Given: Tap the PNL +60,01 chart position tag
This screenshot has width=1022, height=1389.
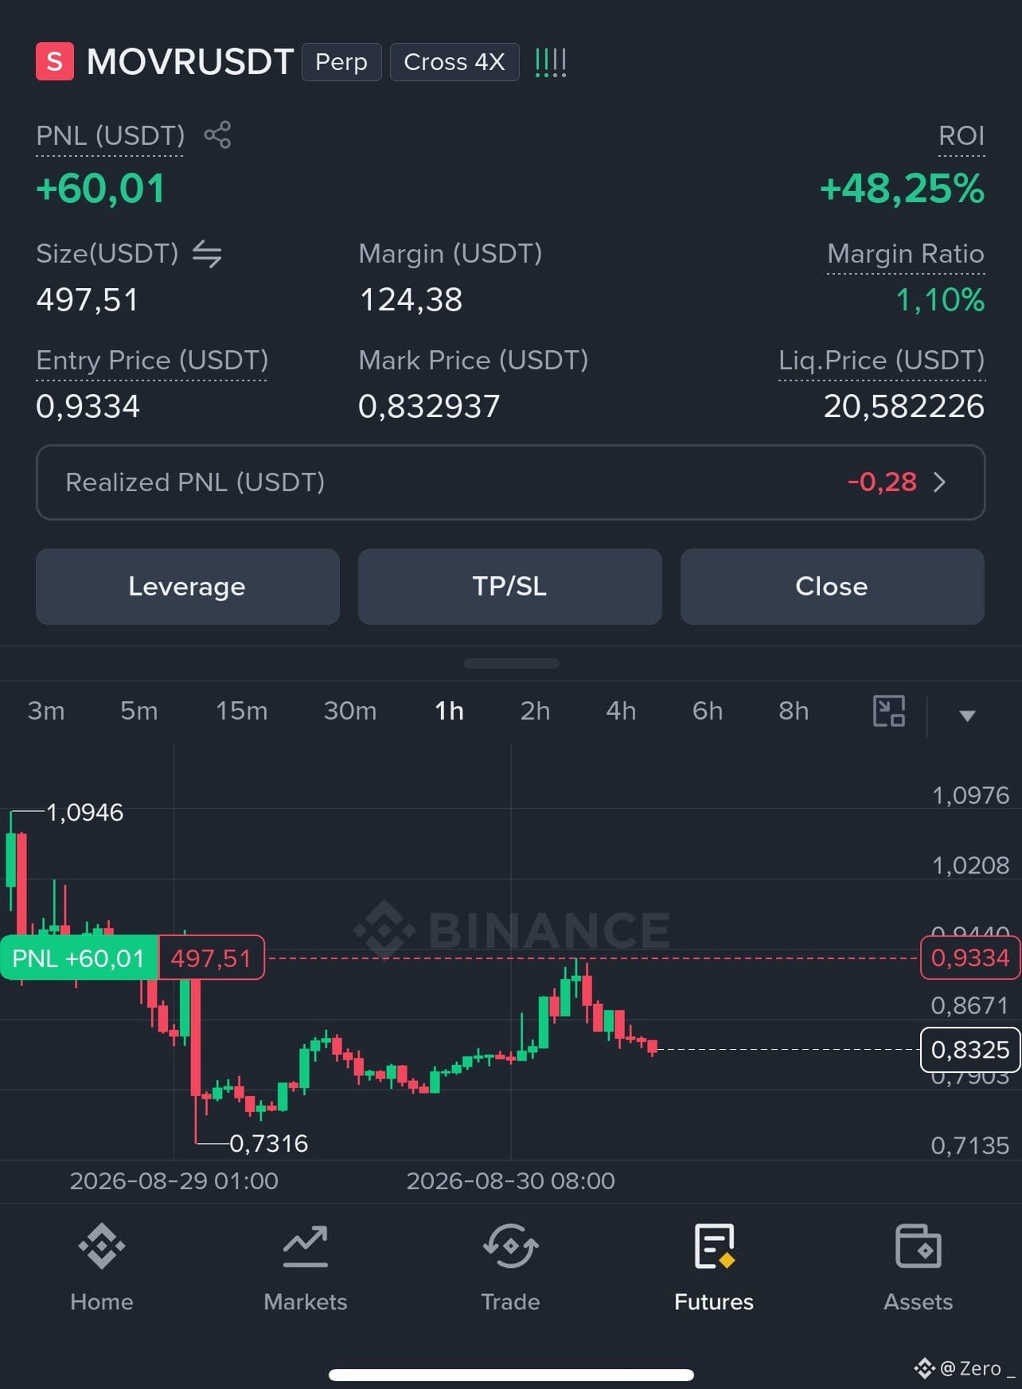Looking at the screenshot, I should (79, 958).
